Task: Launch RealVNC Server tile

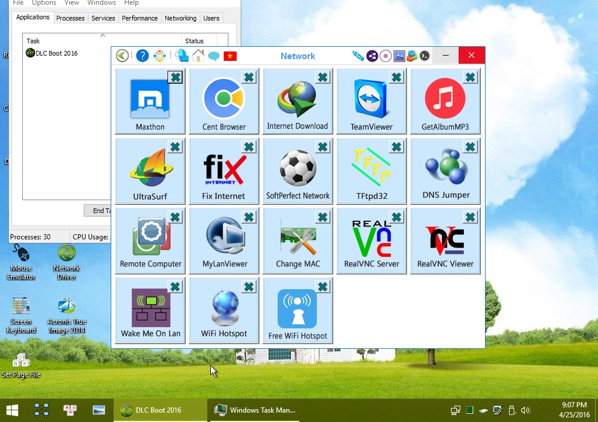Action: (x=371, y=241)
